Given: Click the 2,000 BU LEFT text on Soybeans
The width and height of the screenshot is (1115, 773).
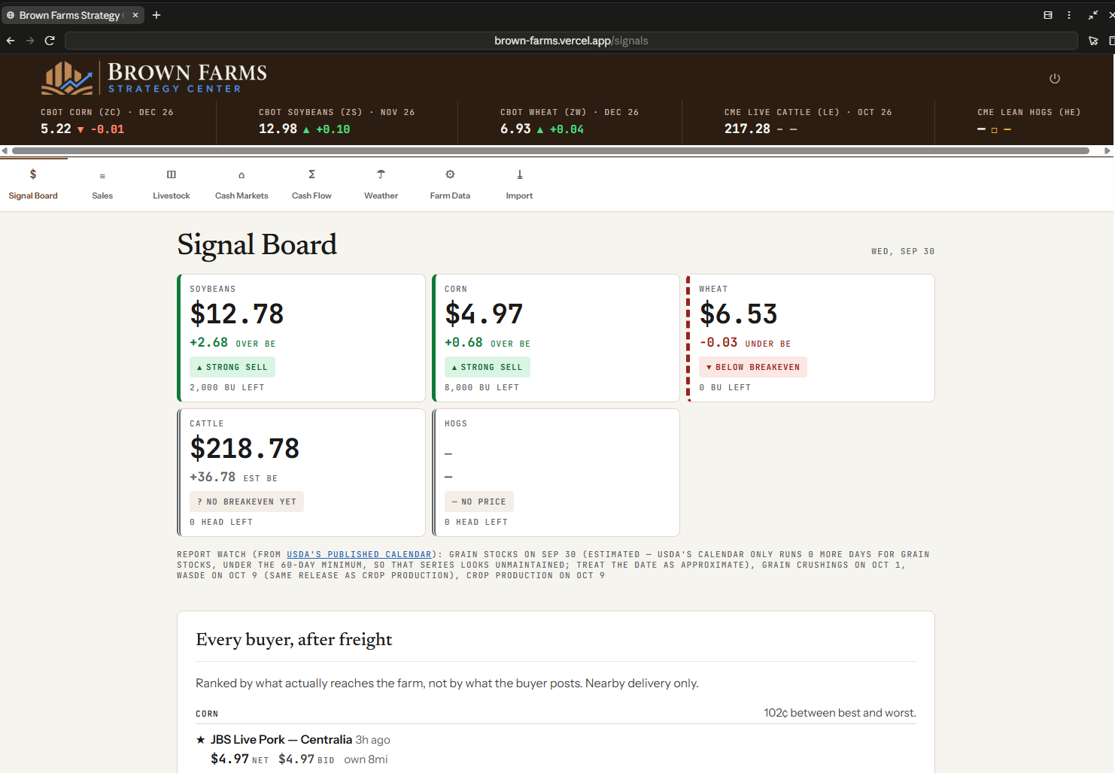Looking at the screenshot, I should 227,388.
